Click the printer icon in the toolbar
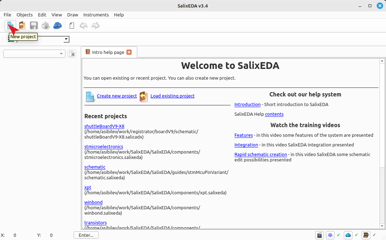Viewport: 386px width, 240px height. click(45, 26)
